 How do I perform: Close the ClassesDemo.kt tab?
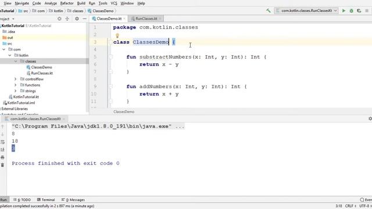click(124, 19)
